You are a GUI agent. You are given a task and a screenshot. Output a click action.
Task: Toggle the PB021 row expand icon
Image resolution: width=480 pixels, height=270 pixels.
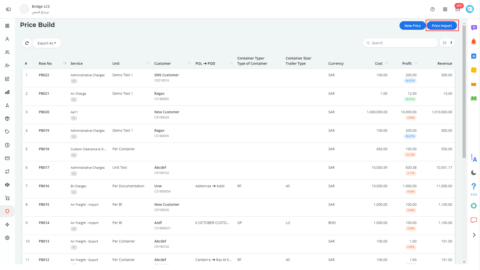click(x=74, y=99)
